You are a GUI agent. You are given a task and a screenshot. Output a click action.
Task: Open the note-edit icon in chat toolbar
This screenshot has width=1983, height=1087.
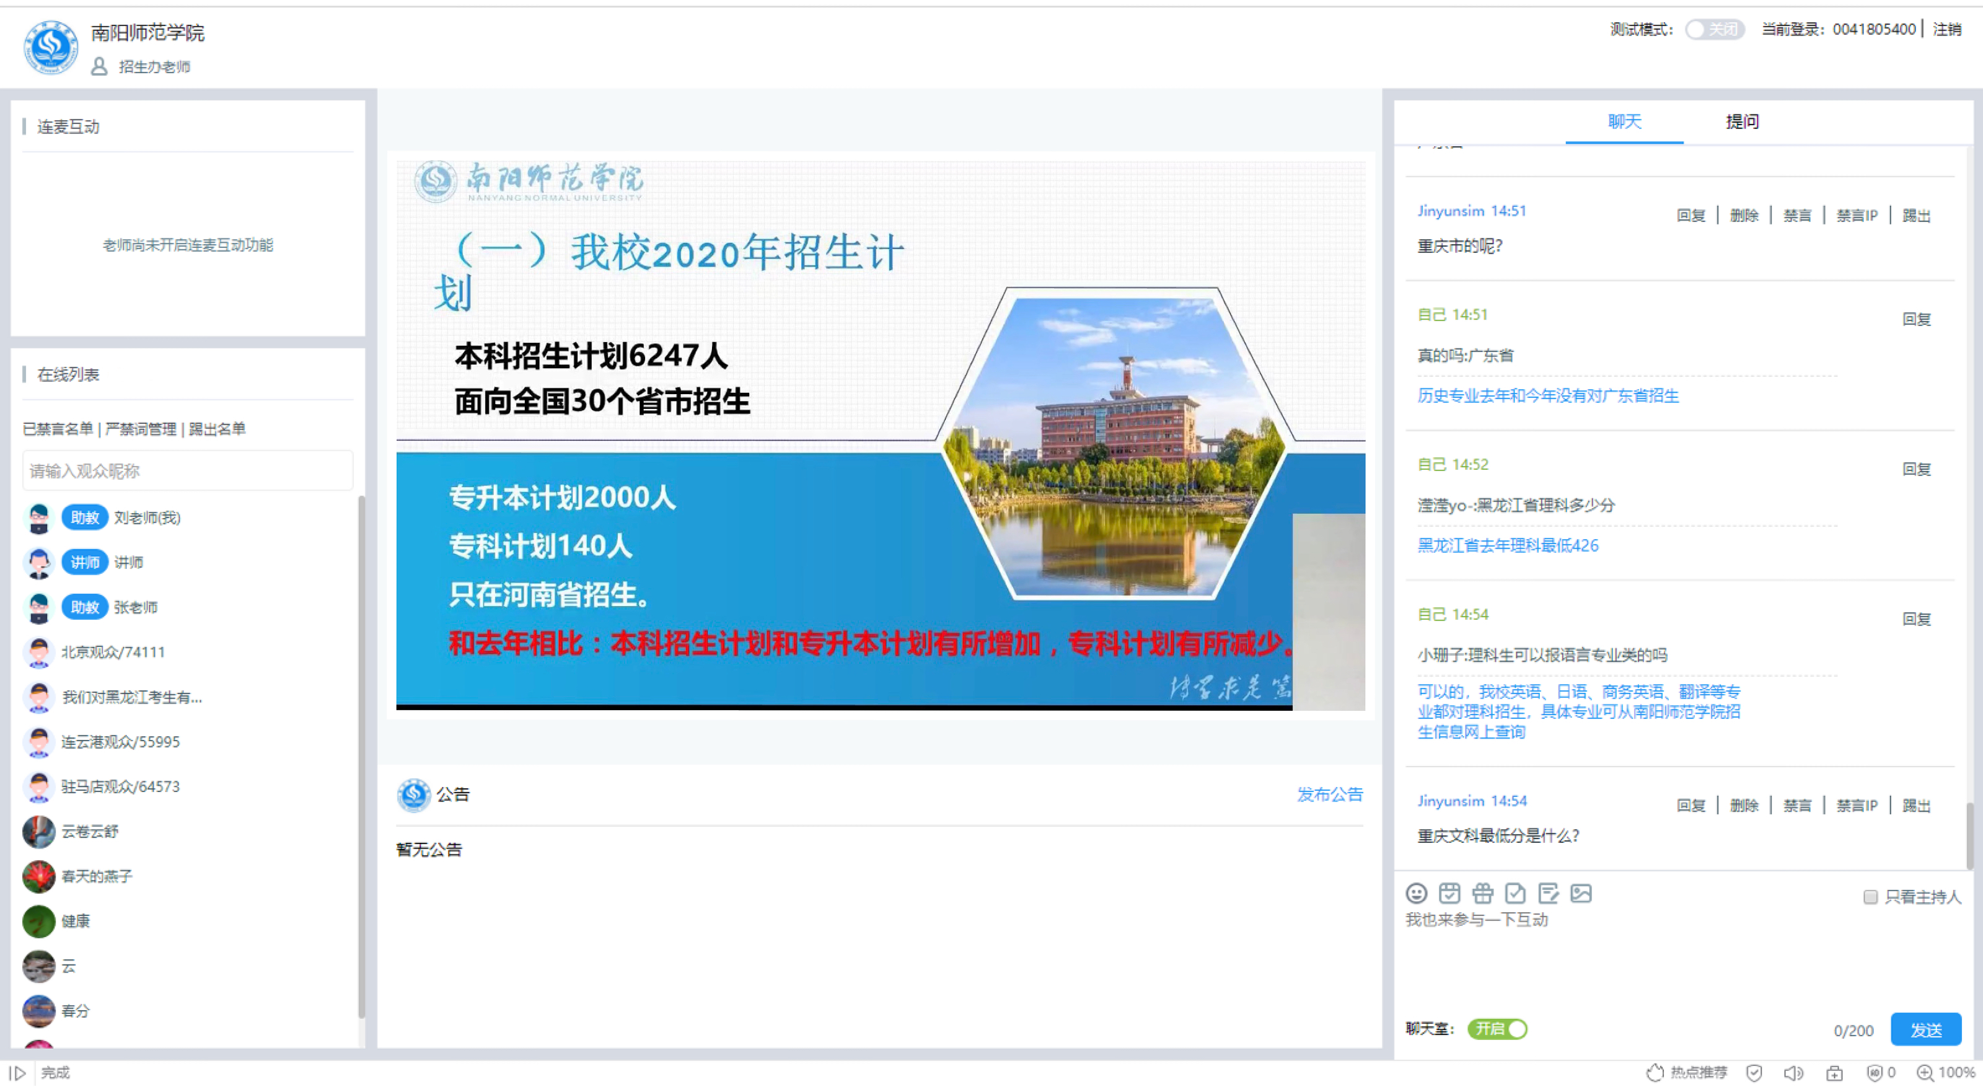click(1548, 893)
